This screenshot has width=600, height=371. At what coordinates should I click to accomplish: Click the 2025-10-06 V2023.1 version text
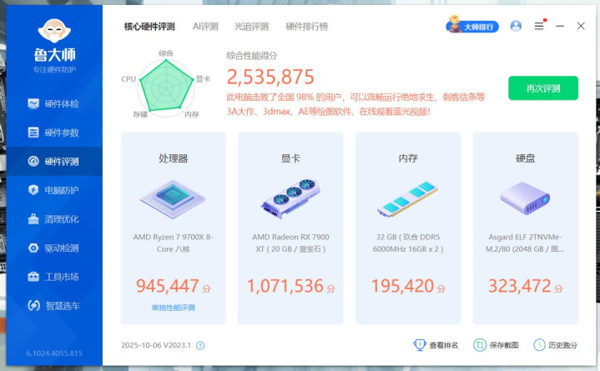point(156,345)
